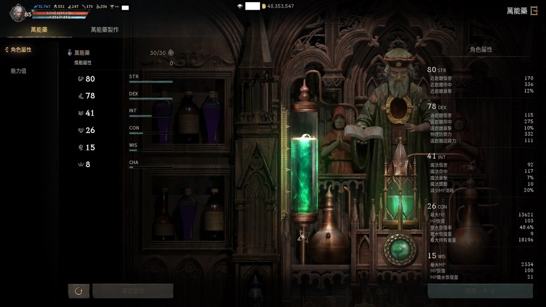Screen dimensions: 546x307
Task: Click the greyed confirm button beside reset
Action: click(133, 291)
